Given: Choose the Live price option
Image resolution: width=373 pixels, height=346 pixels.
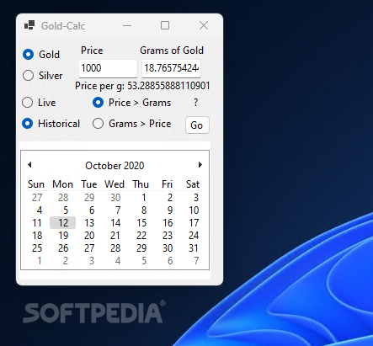Looking at the screenshot, I should 39,103.
